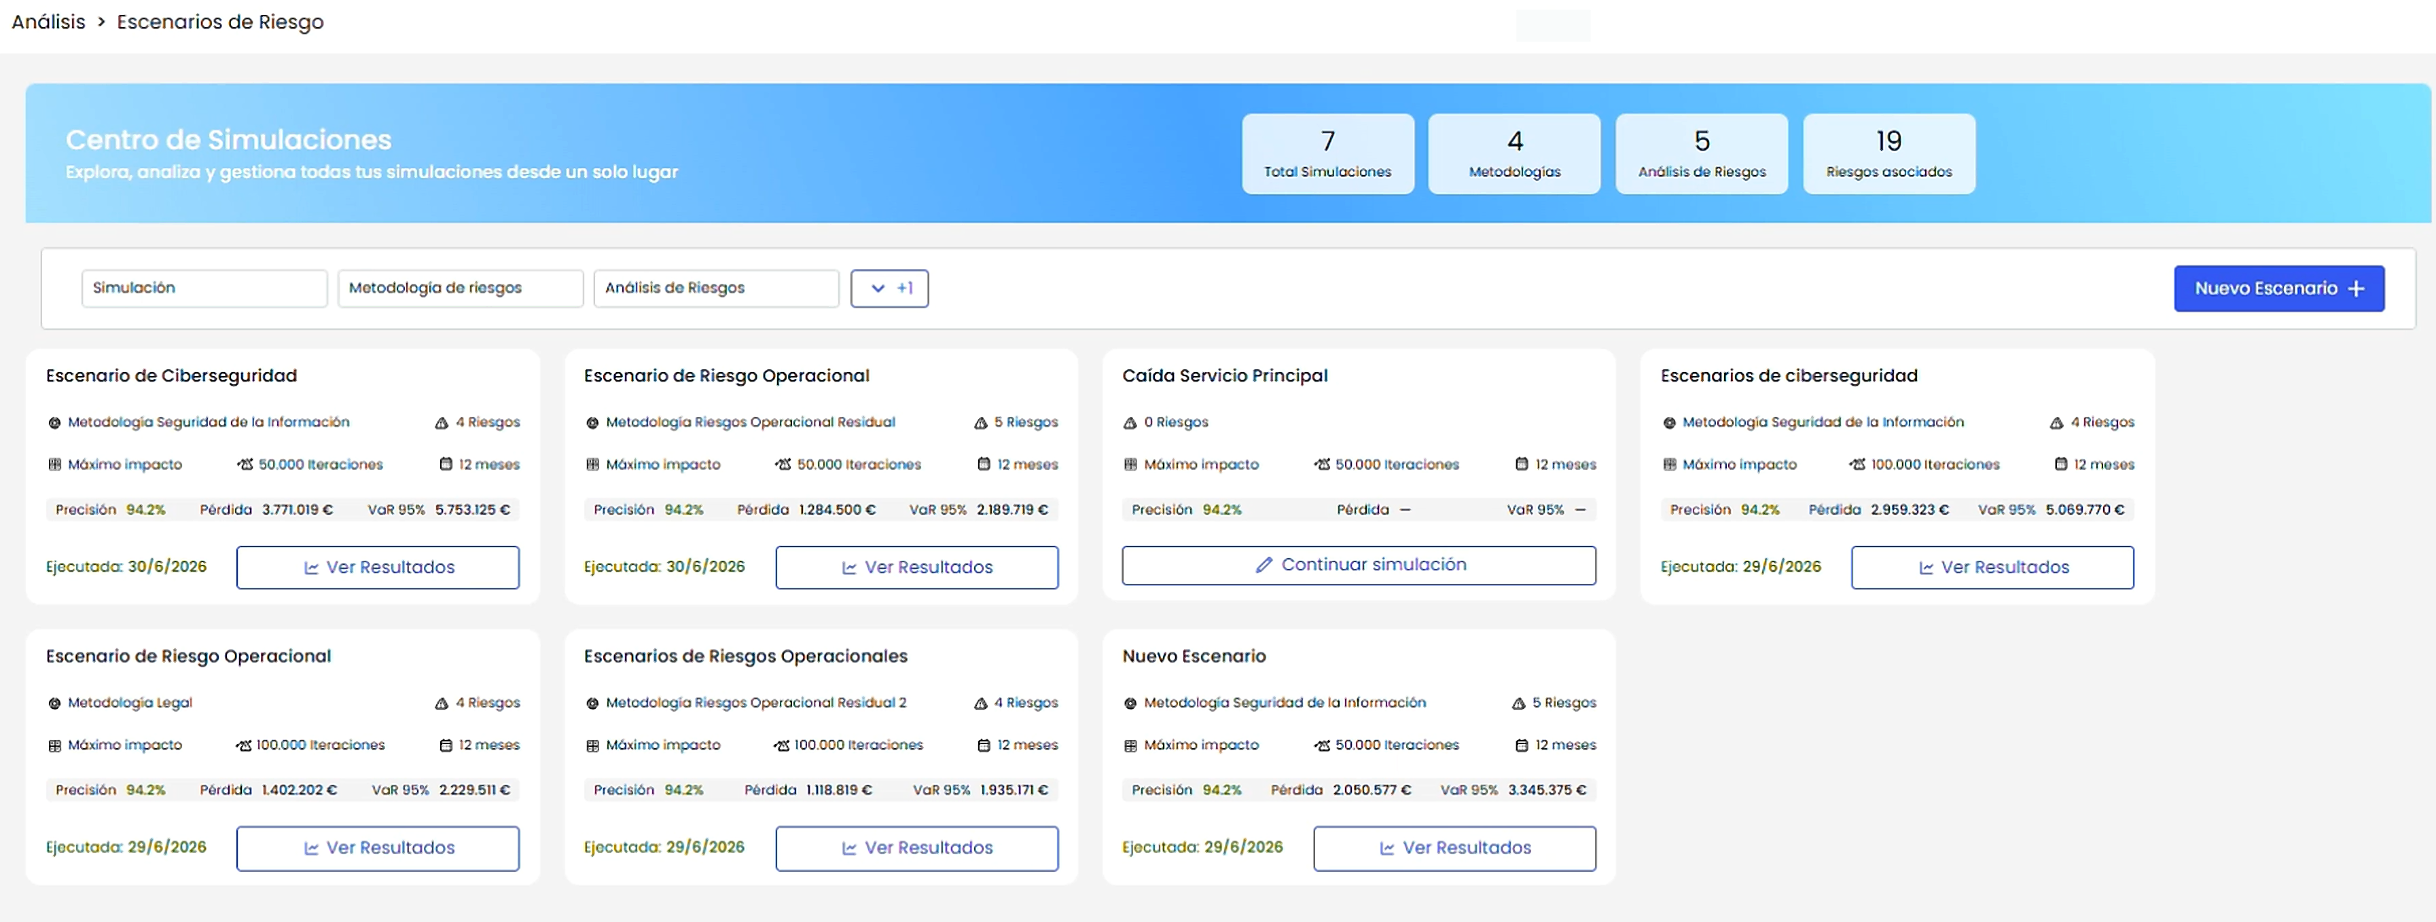The width and height of the screenshot is (2436, 922).
Task: Expand the +1 additional filters dropdown
Action: (x=889, y=288)
